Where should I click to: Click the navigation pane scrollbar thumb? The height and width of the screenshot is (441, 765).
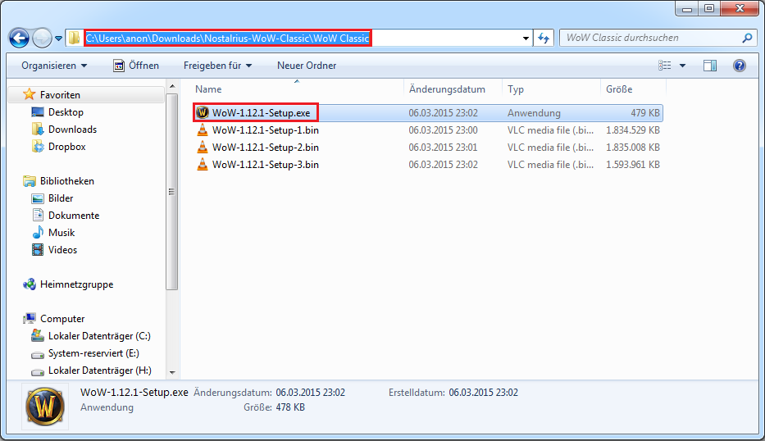tap(171, 192)
